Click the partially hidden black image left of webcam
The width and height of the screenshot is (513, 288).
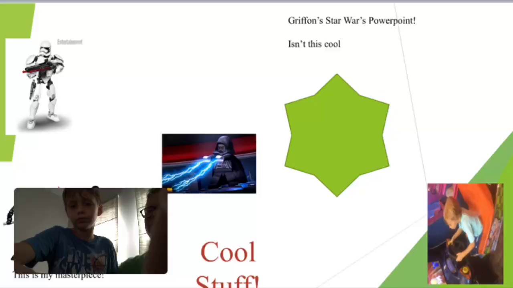(9, 216)
